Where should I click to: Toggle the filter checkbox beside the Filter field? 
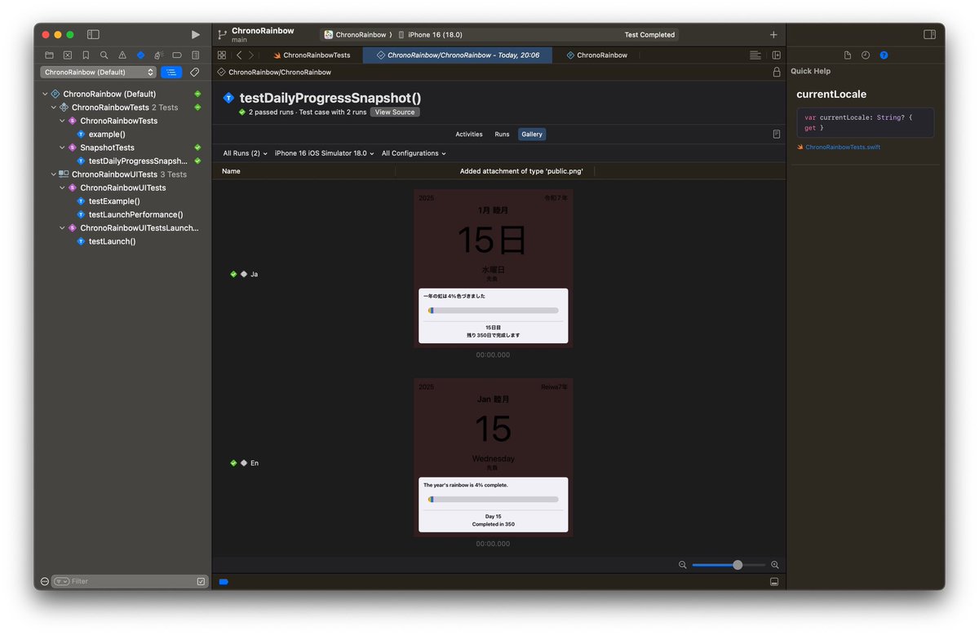click(x=202, y=581)
